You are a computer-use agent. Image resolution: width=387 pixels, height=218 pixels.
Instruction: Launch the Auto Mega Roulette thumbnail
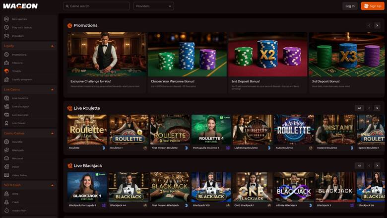point(294,130)
